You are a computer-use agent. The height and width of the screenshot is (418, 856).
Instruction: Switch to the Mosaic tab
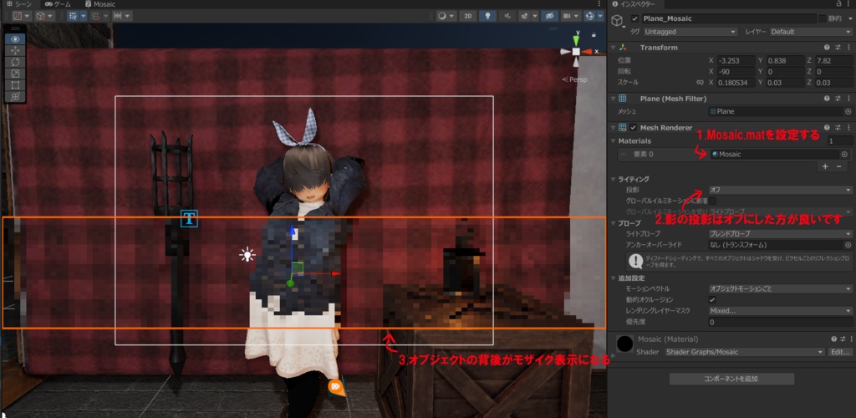tap(100, 4)
